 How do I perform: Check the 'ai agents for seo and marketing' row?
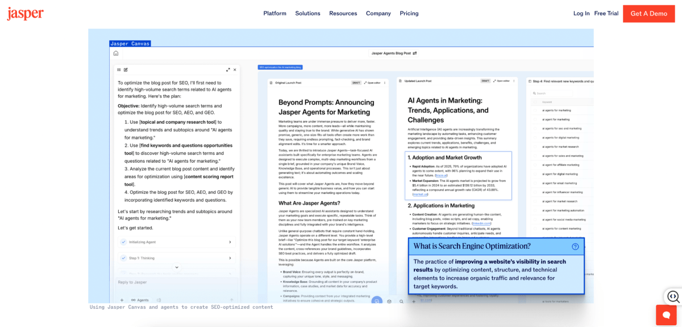click(x=535, y=128)
